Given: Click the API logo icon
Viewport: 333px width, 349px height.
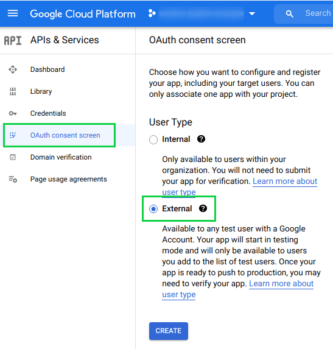Looking at the screenshot, I should point(13,41).
